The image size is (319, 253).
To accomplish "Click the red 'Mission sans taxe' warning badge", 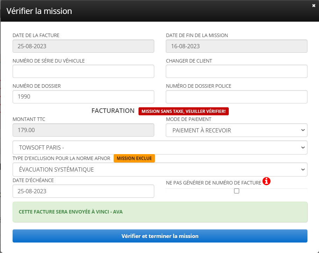I will 184,111.
